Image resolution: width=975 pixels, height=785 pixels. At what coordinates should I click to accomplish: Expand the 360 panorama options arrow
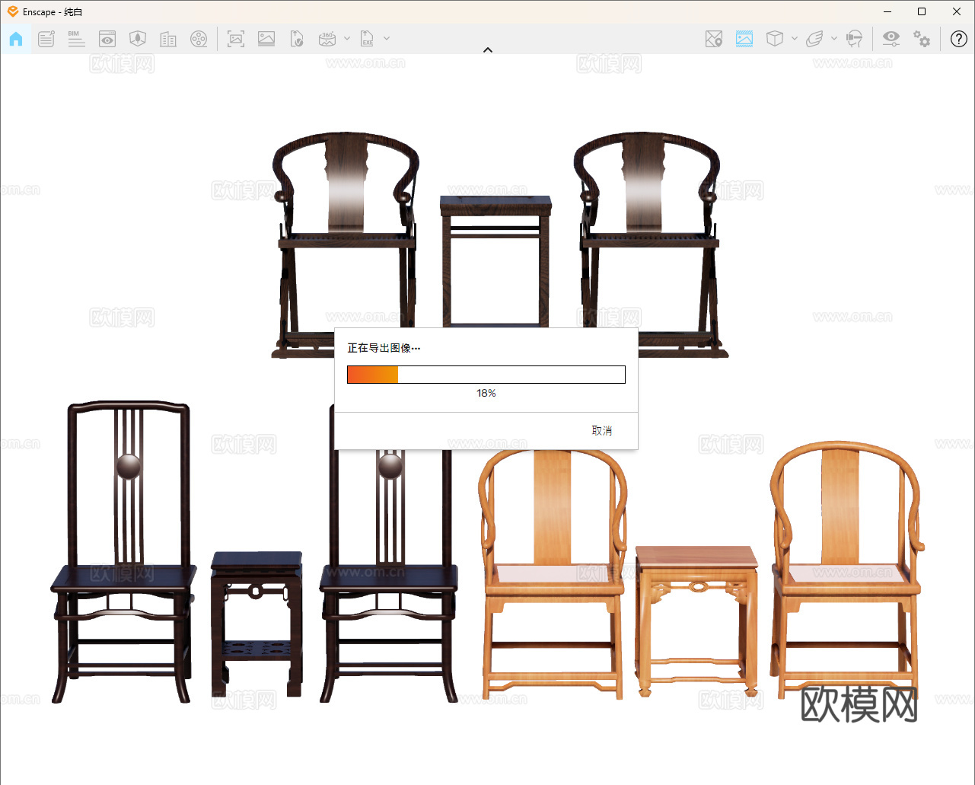(347, 39)
